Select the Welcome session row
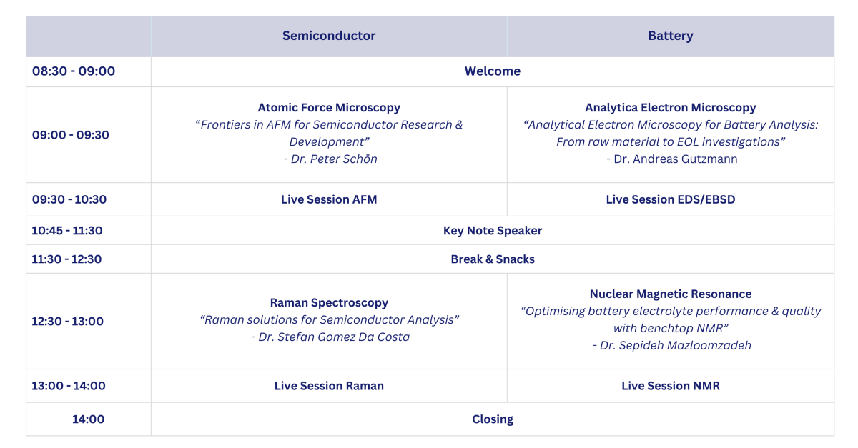 pos(492,71)
